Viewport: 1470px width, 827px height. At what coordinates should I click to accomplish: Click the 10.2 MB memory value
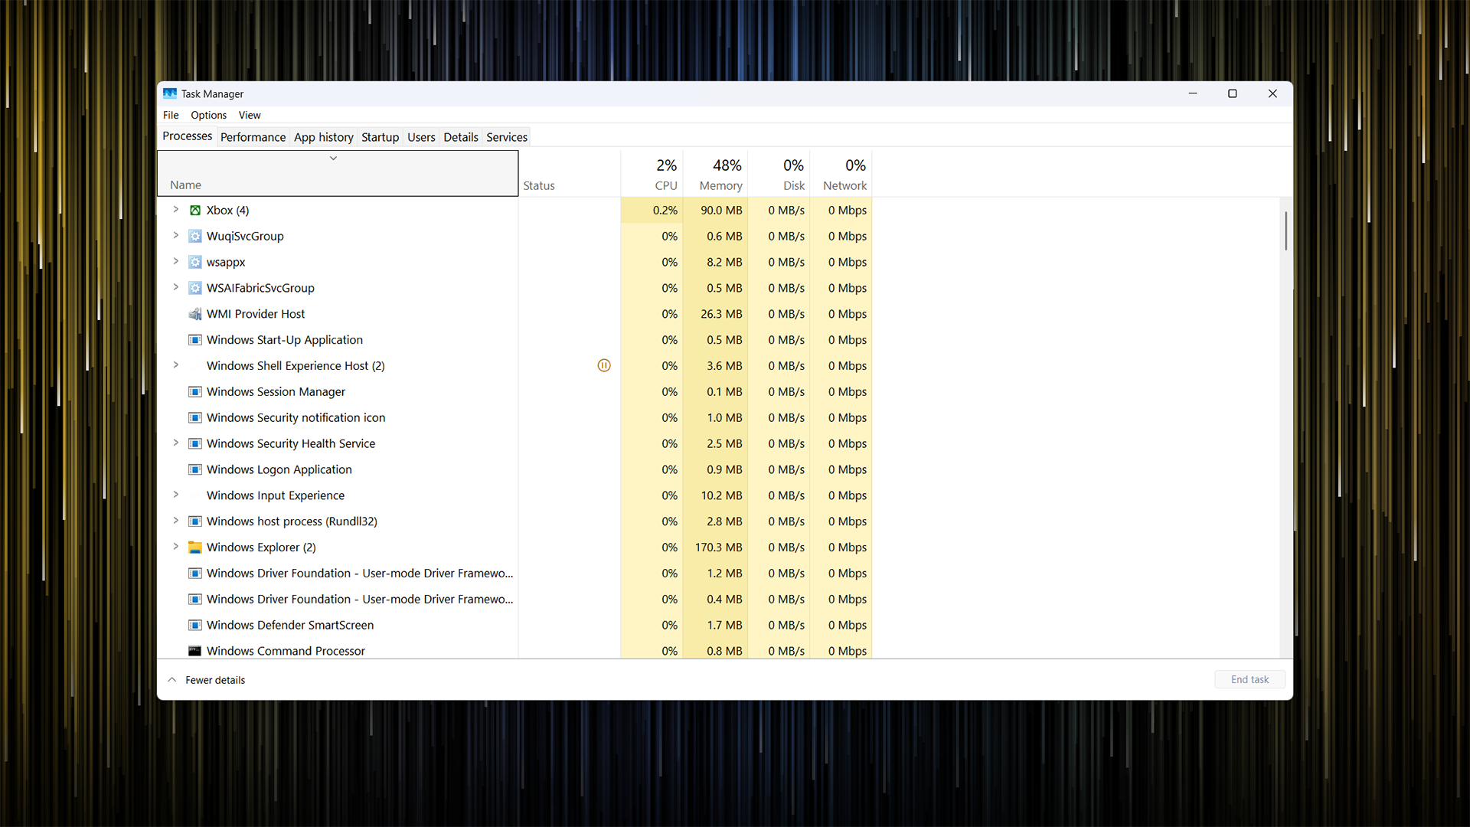click(721, 495)
